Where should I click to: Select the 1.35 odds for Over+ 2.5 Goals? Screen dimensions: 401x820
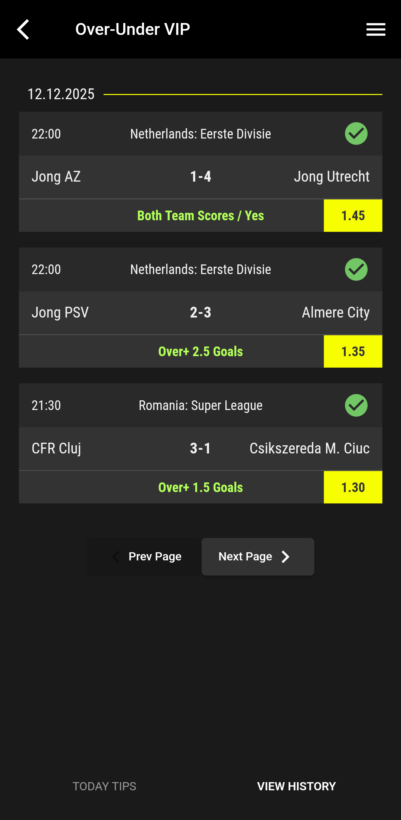[352, 351]
